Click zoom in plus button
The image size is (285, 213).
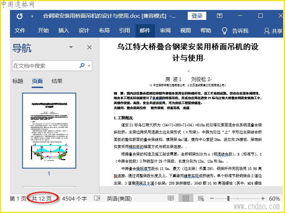click(263, 198)
